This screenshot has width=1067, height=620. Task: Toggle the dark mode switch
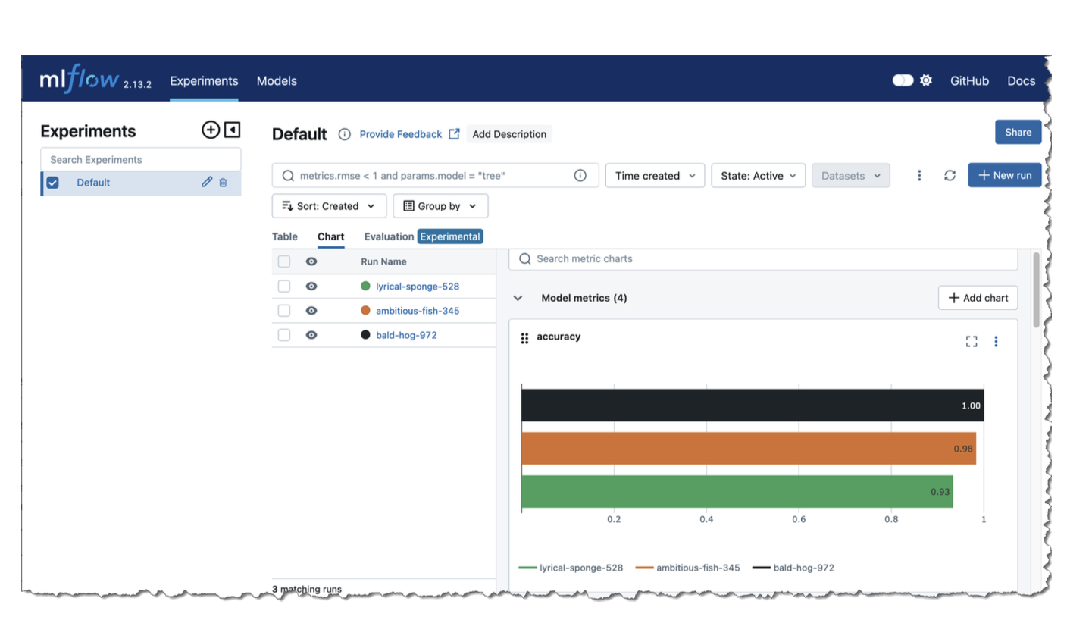(903, 80)
